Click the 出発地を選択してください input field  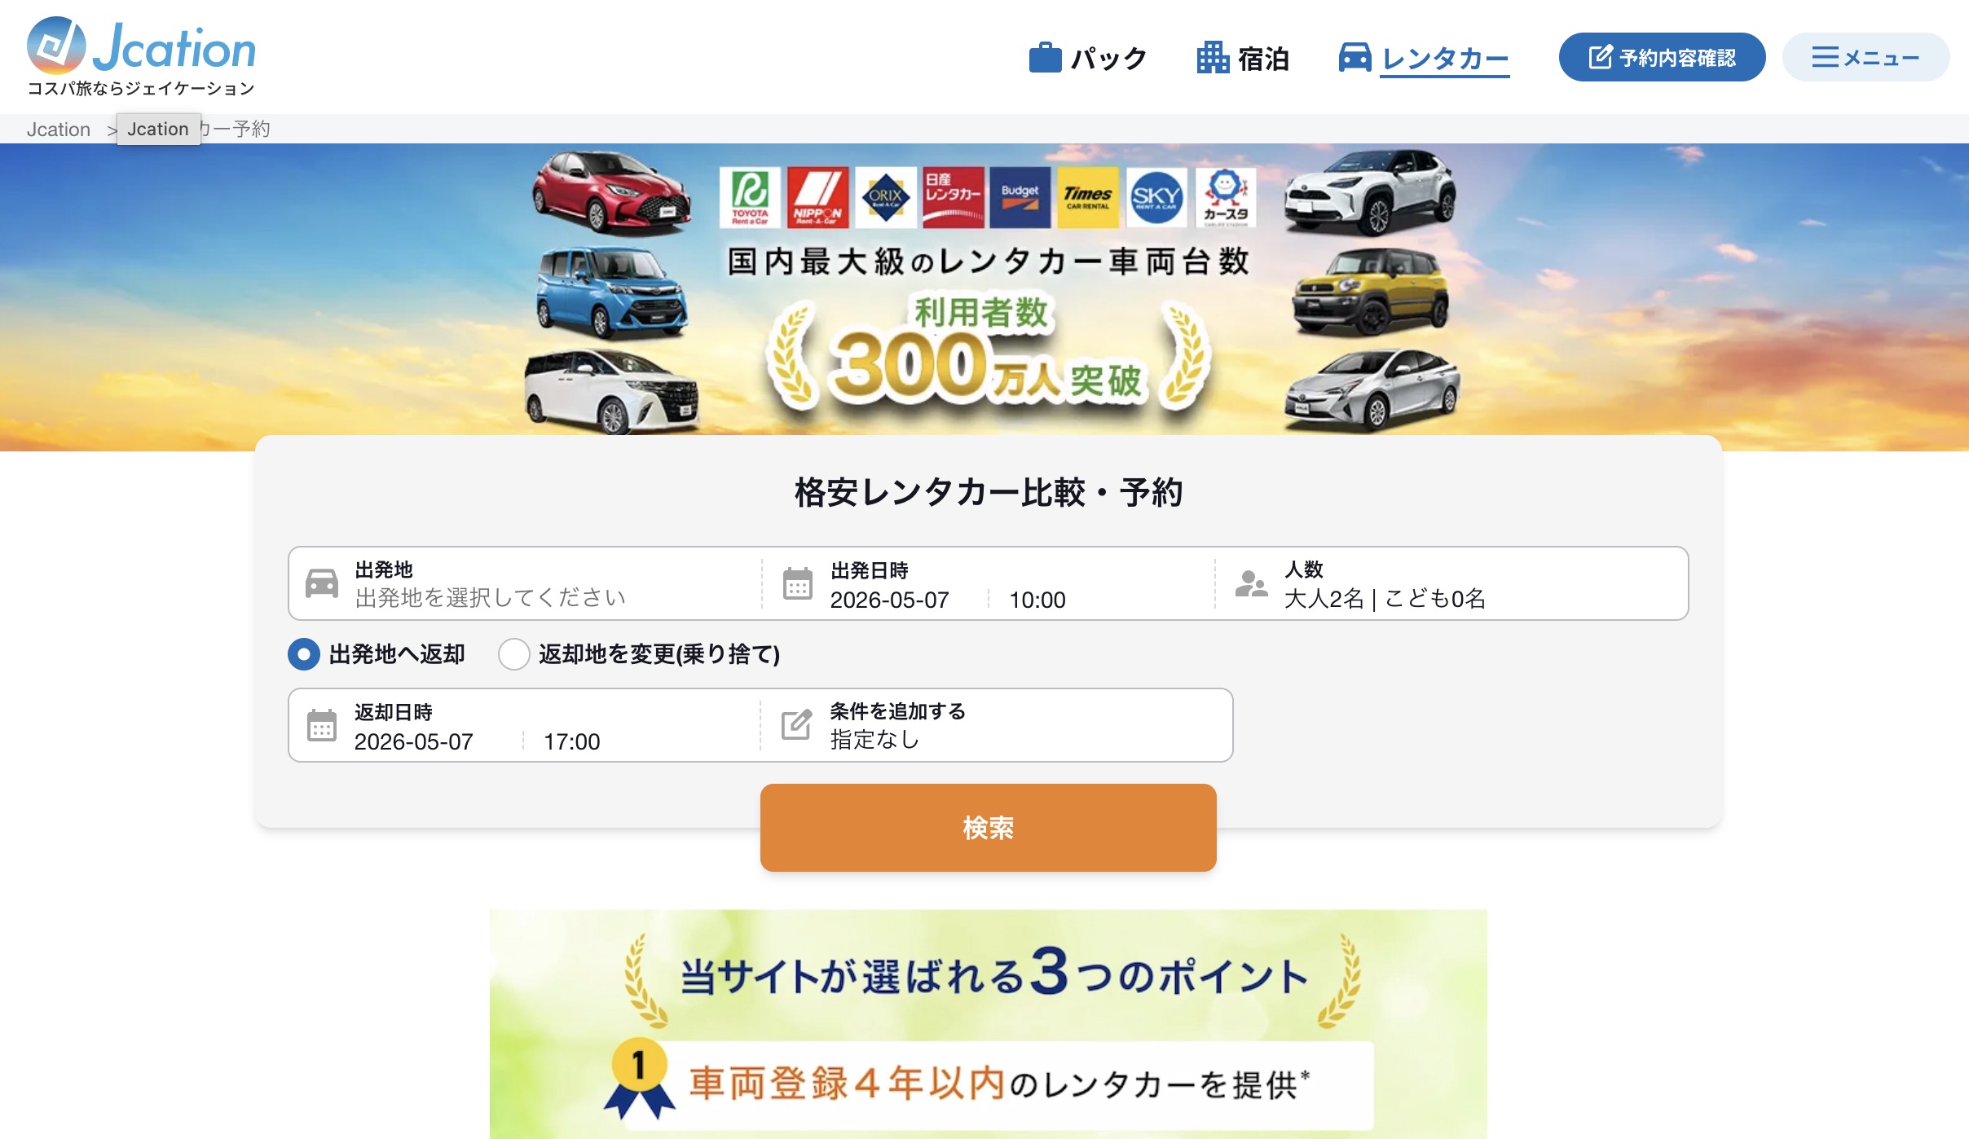[491, 599]
